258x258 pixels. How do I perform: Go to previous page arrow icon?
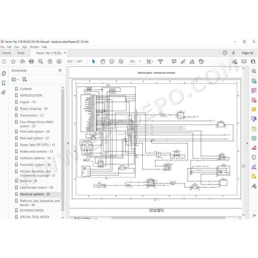[x=50, y=62]
